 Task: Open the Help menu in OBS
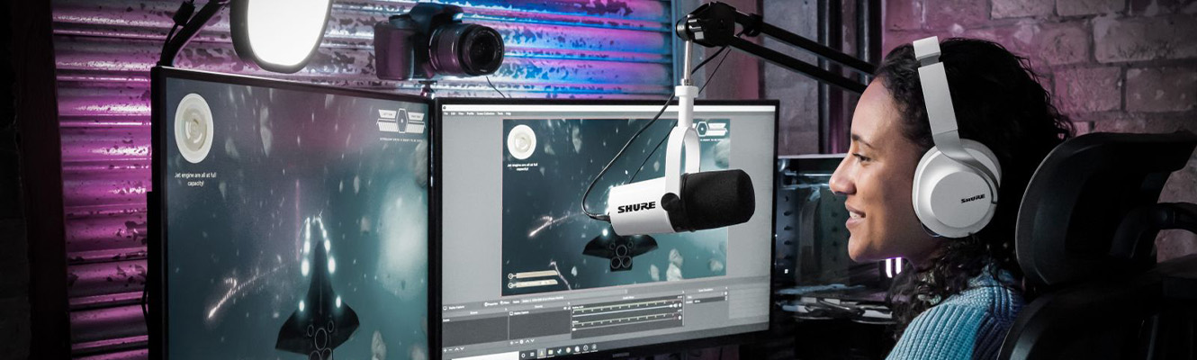508,113
